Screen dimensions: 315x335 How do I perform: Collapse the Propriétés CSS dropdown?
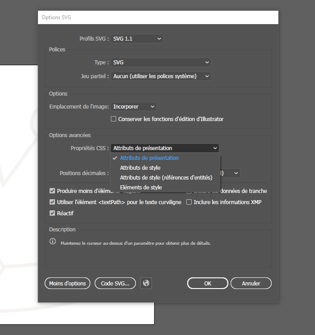(165, 148)
